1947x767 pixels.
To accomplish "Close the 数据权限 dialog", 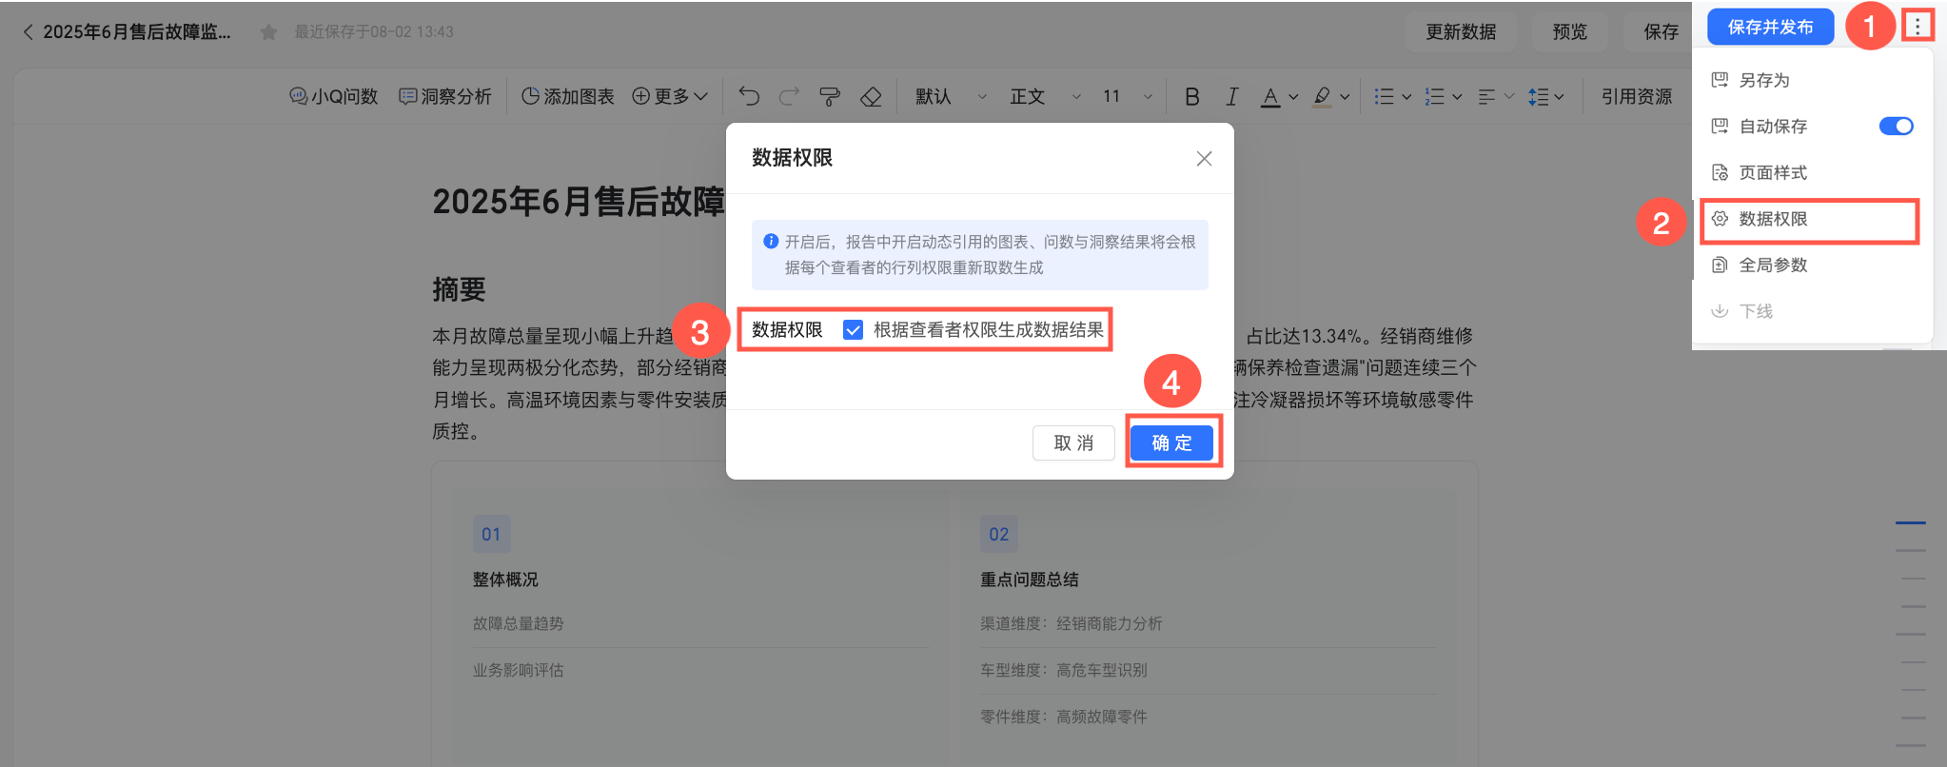I will pos(1204,158).
